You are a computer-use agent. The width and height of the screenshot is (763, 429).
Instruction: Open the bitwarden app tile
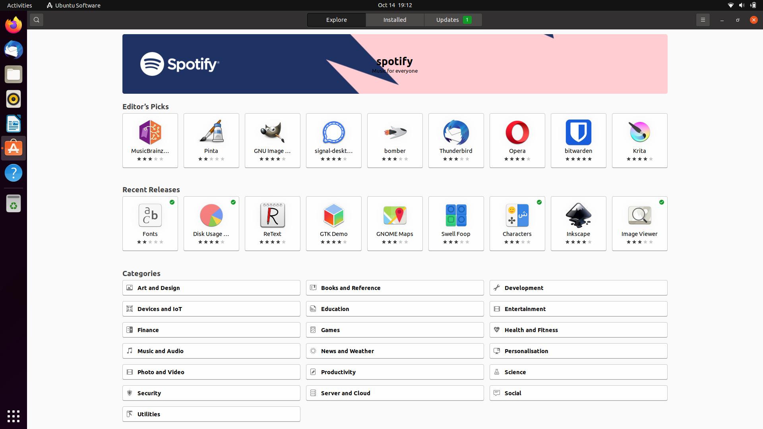pyautogui.click(x=579, y=141)
